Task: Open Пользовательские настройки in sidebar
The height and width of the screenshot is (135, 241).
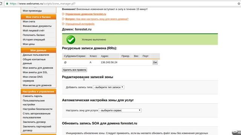Action: [34, 102]
